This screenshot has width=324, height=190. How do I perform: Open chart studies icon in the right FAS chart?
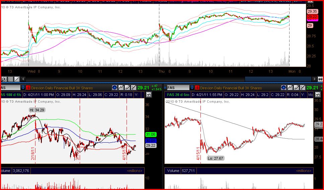coord(290,88)
